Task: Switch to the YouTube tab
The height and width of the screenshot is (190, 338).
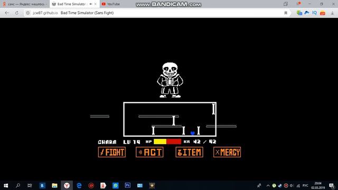Action: 111,4
